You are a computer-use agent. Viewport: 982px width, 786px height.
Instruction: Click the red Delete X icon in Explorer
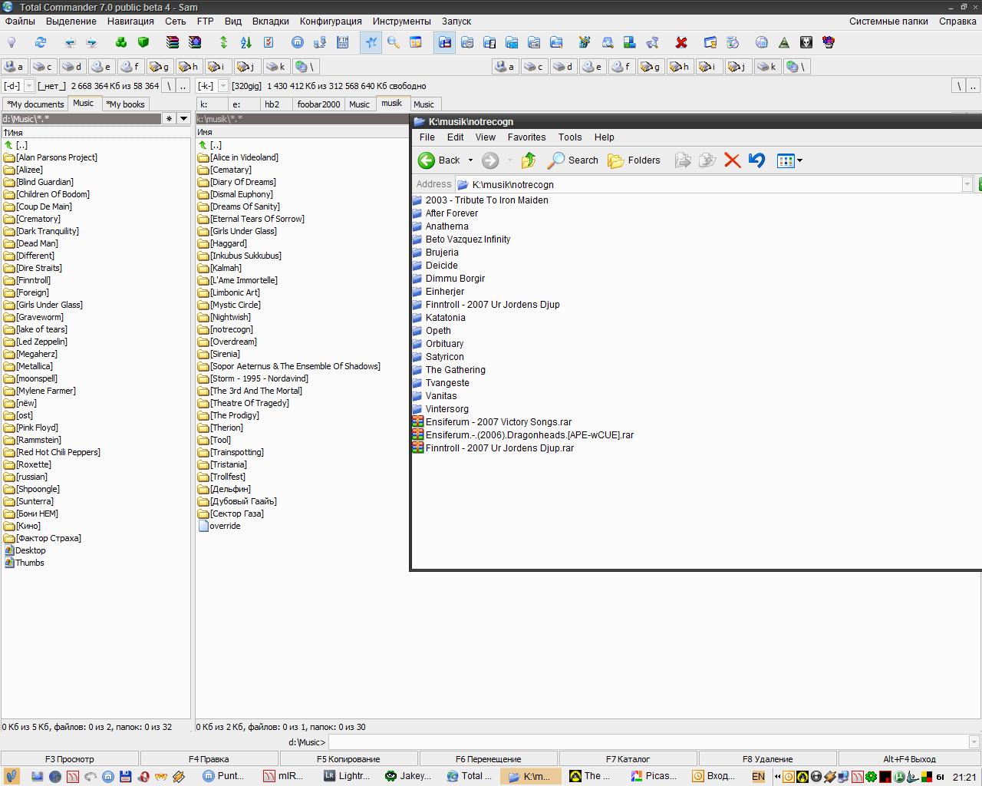[732, 160]
